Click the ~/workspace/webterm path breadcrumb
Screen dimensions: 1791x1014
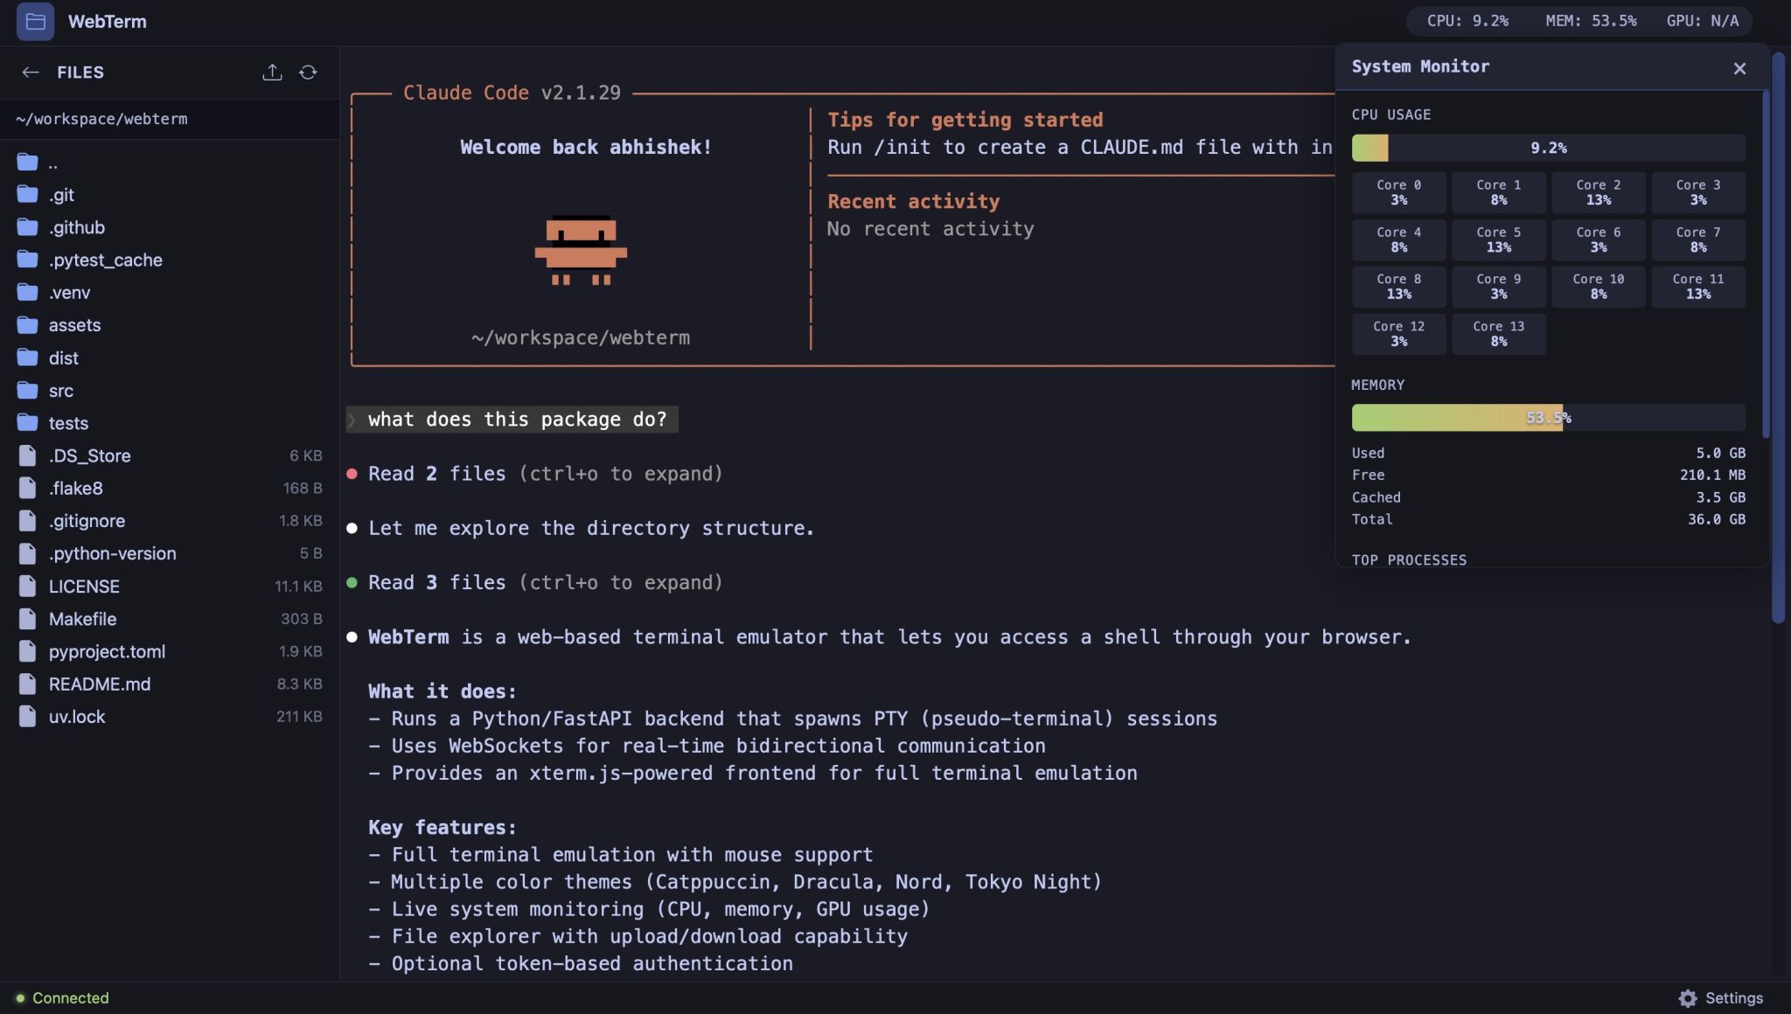[x=101, y=119]
